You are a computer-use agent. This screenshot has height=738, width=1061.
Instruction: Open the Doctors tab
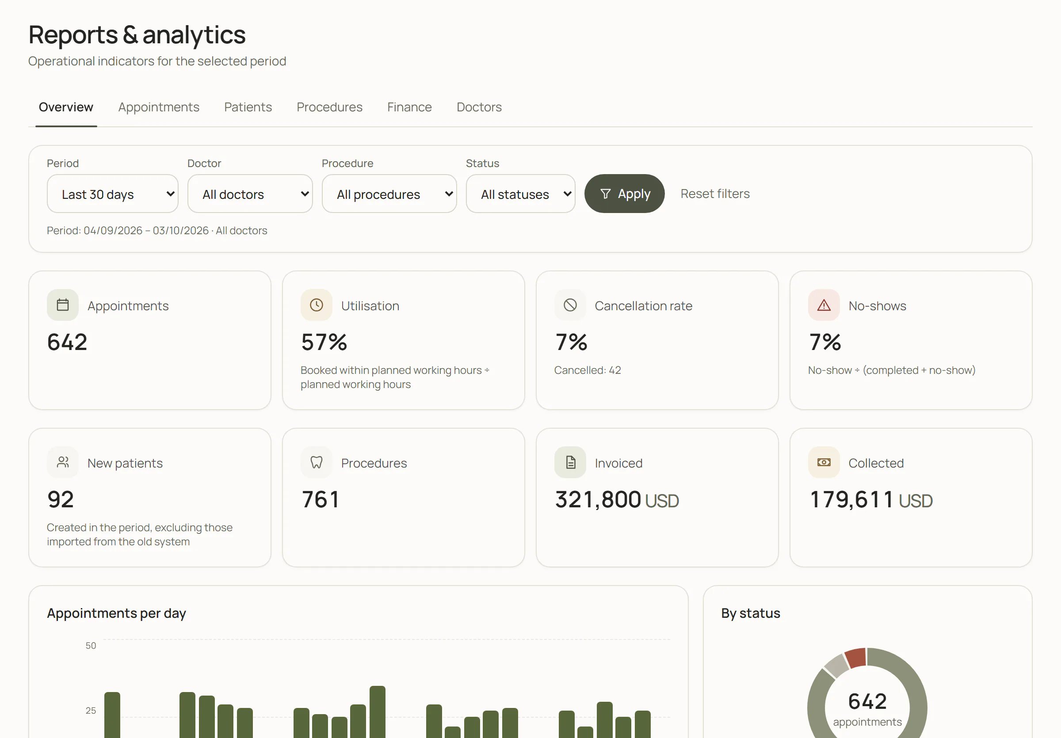pyautogui.click(x=479, y=107)
